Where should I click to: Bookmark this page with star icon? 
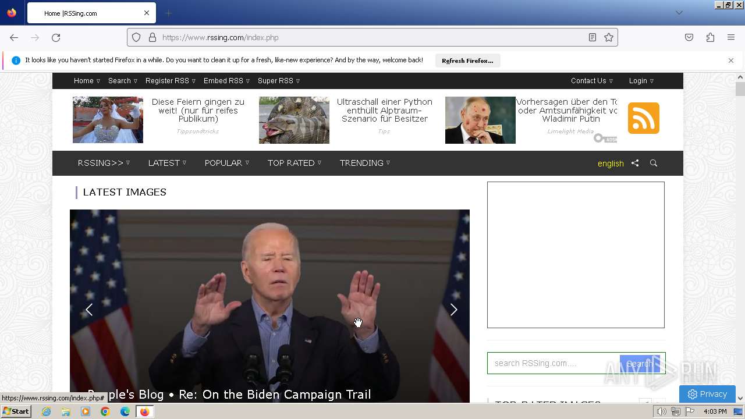[x=609, y=37]
